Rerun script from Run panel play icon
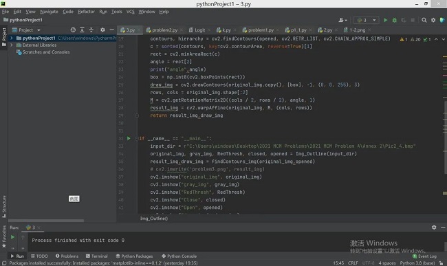Screen dimensions: 447x266 tap(12, 237)
